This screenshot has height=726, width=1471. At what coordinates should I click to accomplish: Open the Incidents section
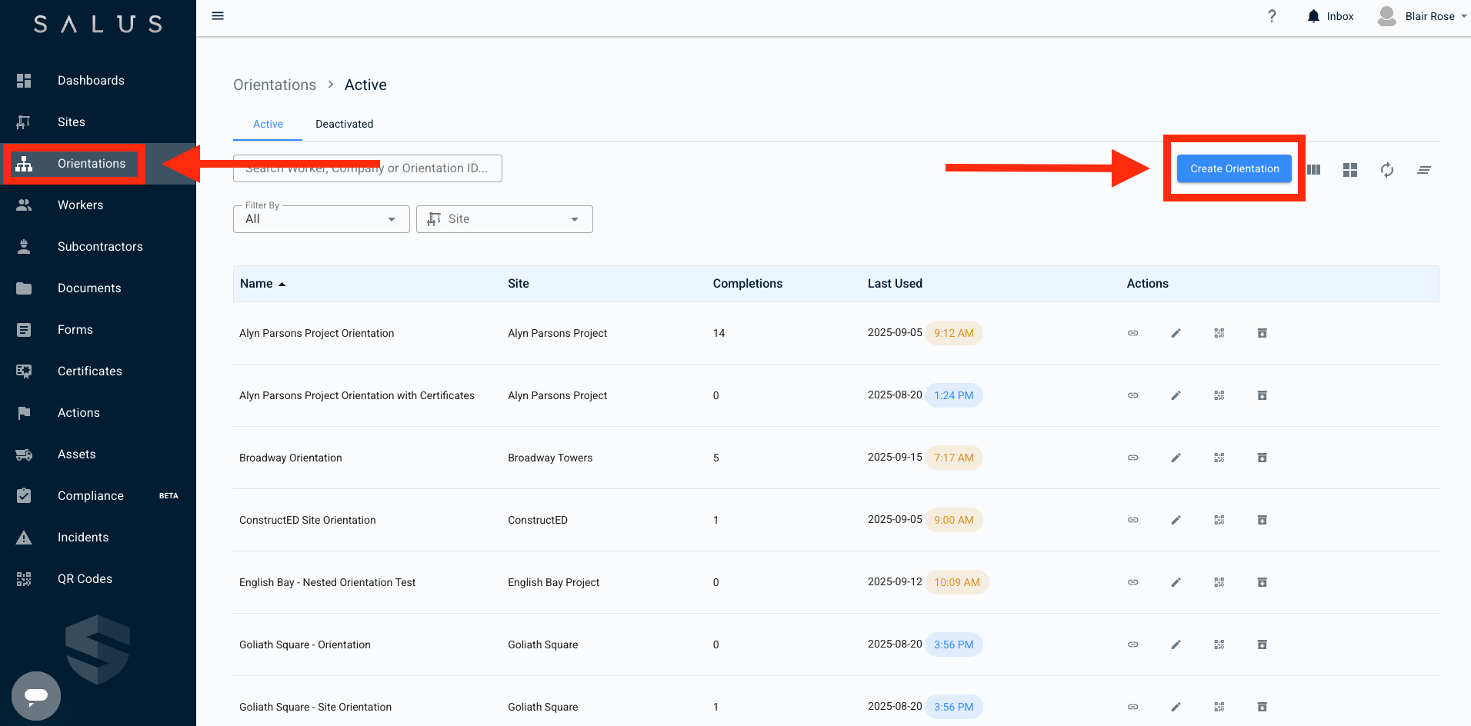pyautogui.click(x=83, y=537)
